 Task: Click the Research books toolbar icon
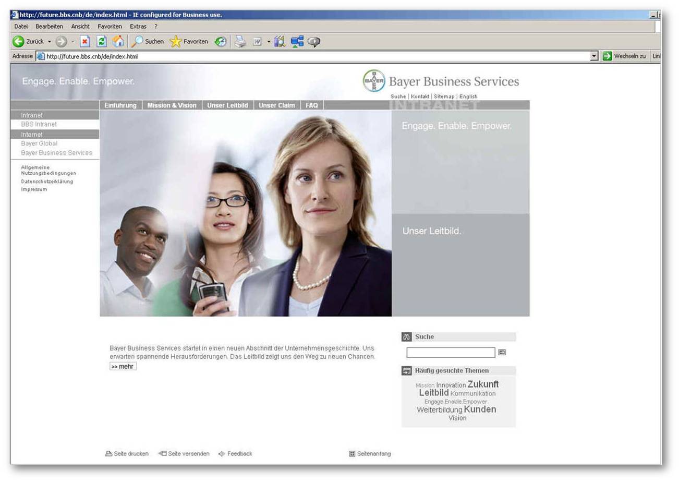(x=280, y=42)
